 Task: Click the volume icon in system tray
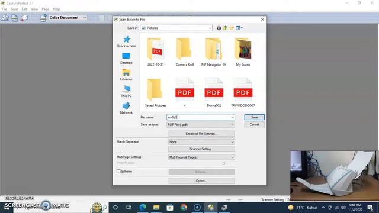point(343,208)
